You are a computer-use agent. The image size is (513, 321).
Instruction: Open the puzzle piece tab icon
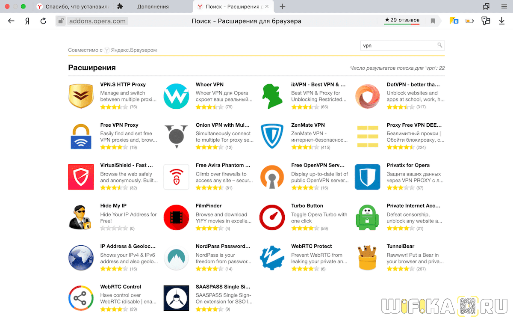(x=121, y=6)
